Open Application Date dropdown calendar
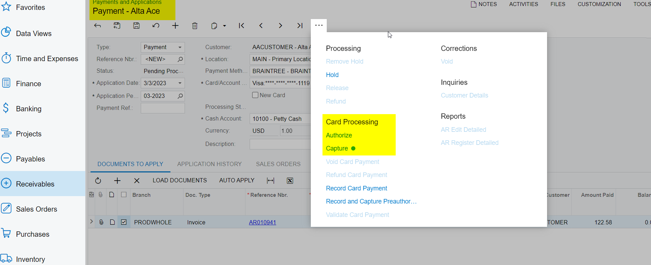The height and width of the screenshot is (265, 651). [180, 83]
